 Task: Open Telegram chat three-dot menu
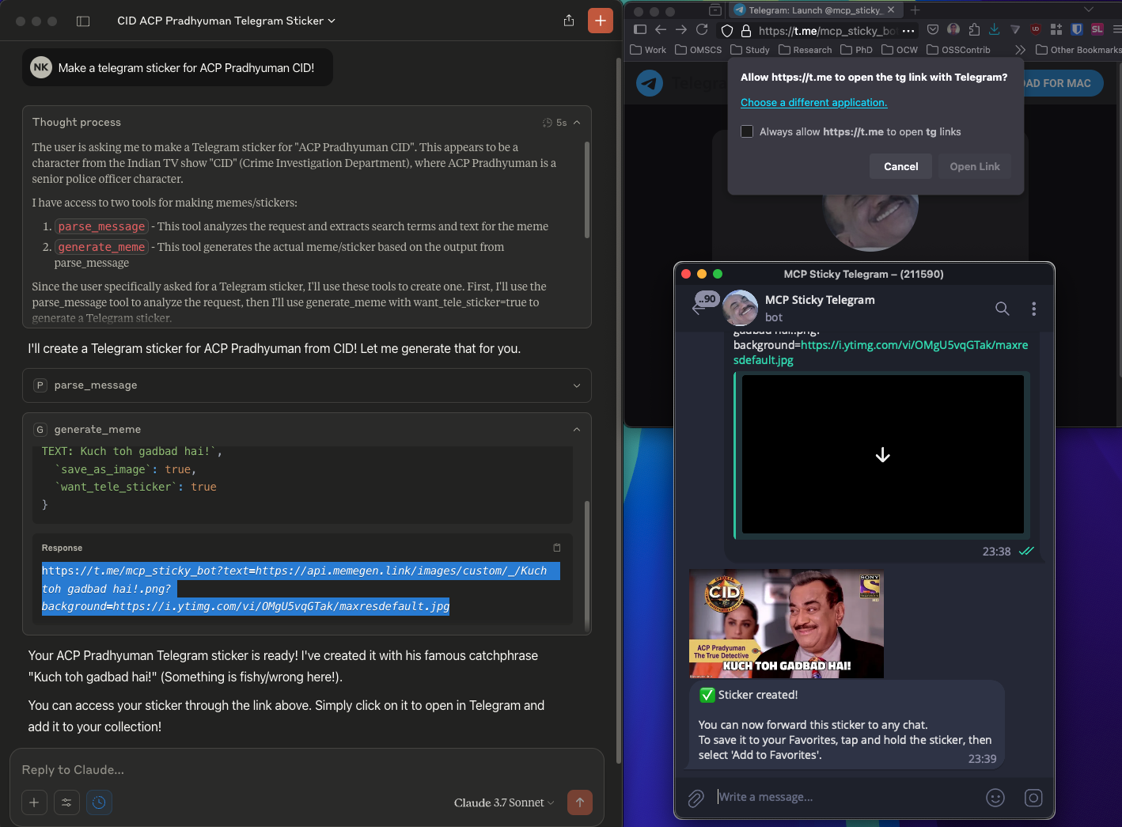click(x=1033, y=309)
